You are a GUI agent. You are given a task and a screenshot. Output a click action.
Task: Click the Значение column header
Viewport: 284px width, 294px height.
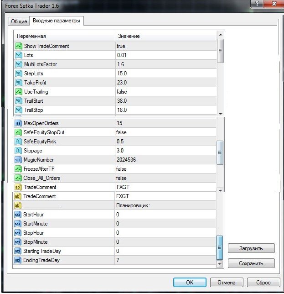pos(166,36)
